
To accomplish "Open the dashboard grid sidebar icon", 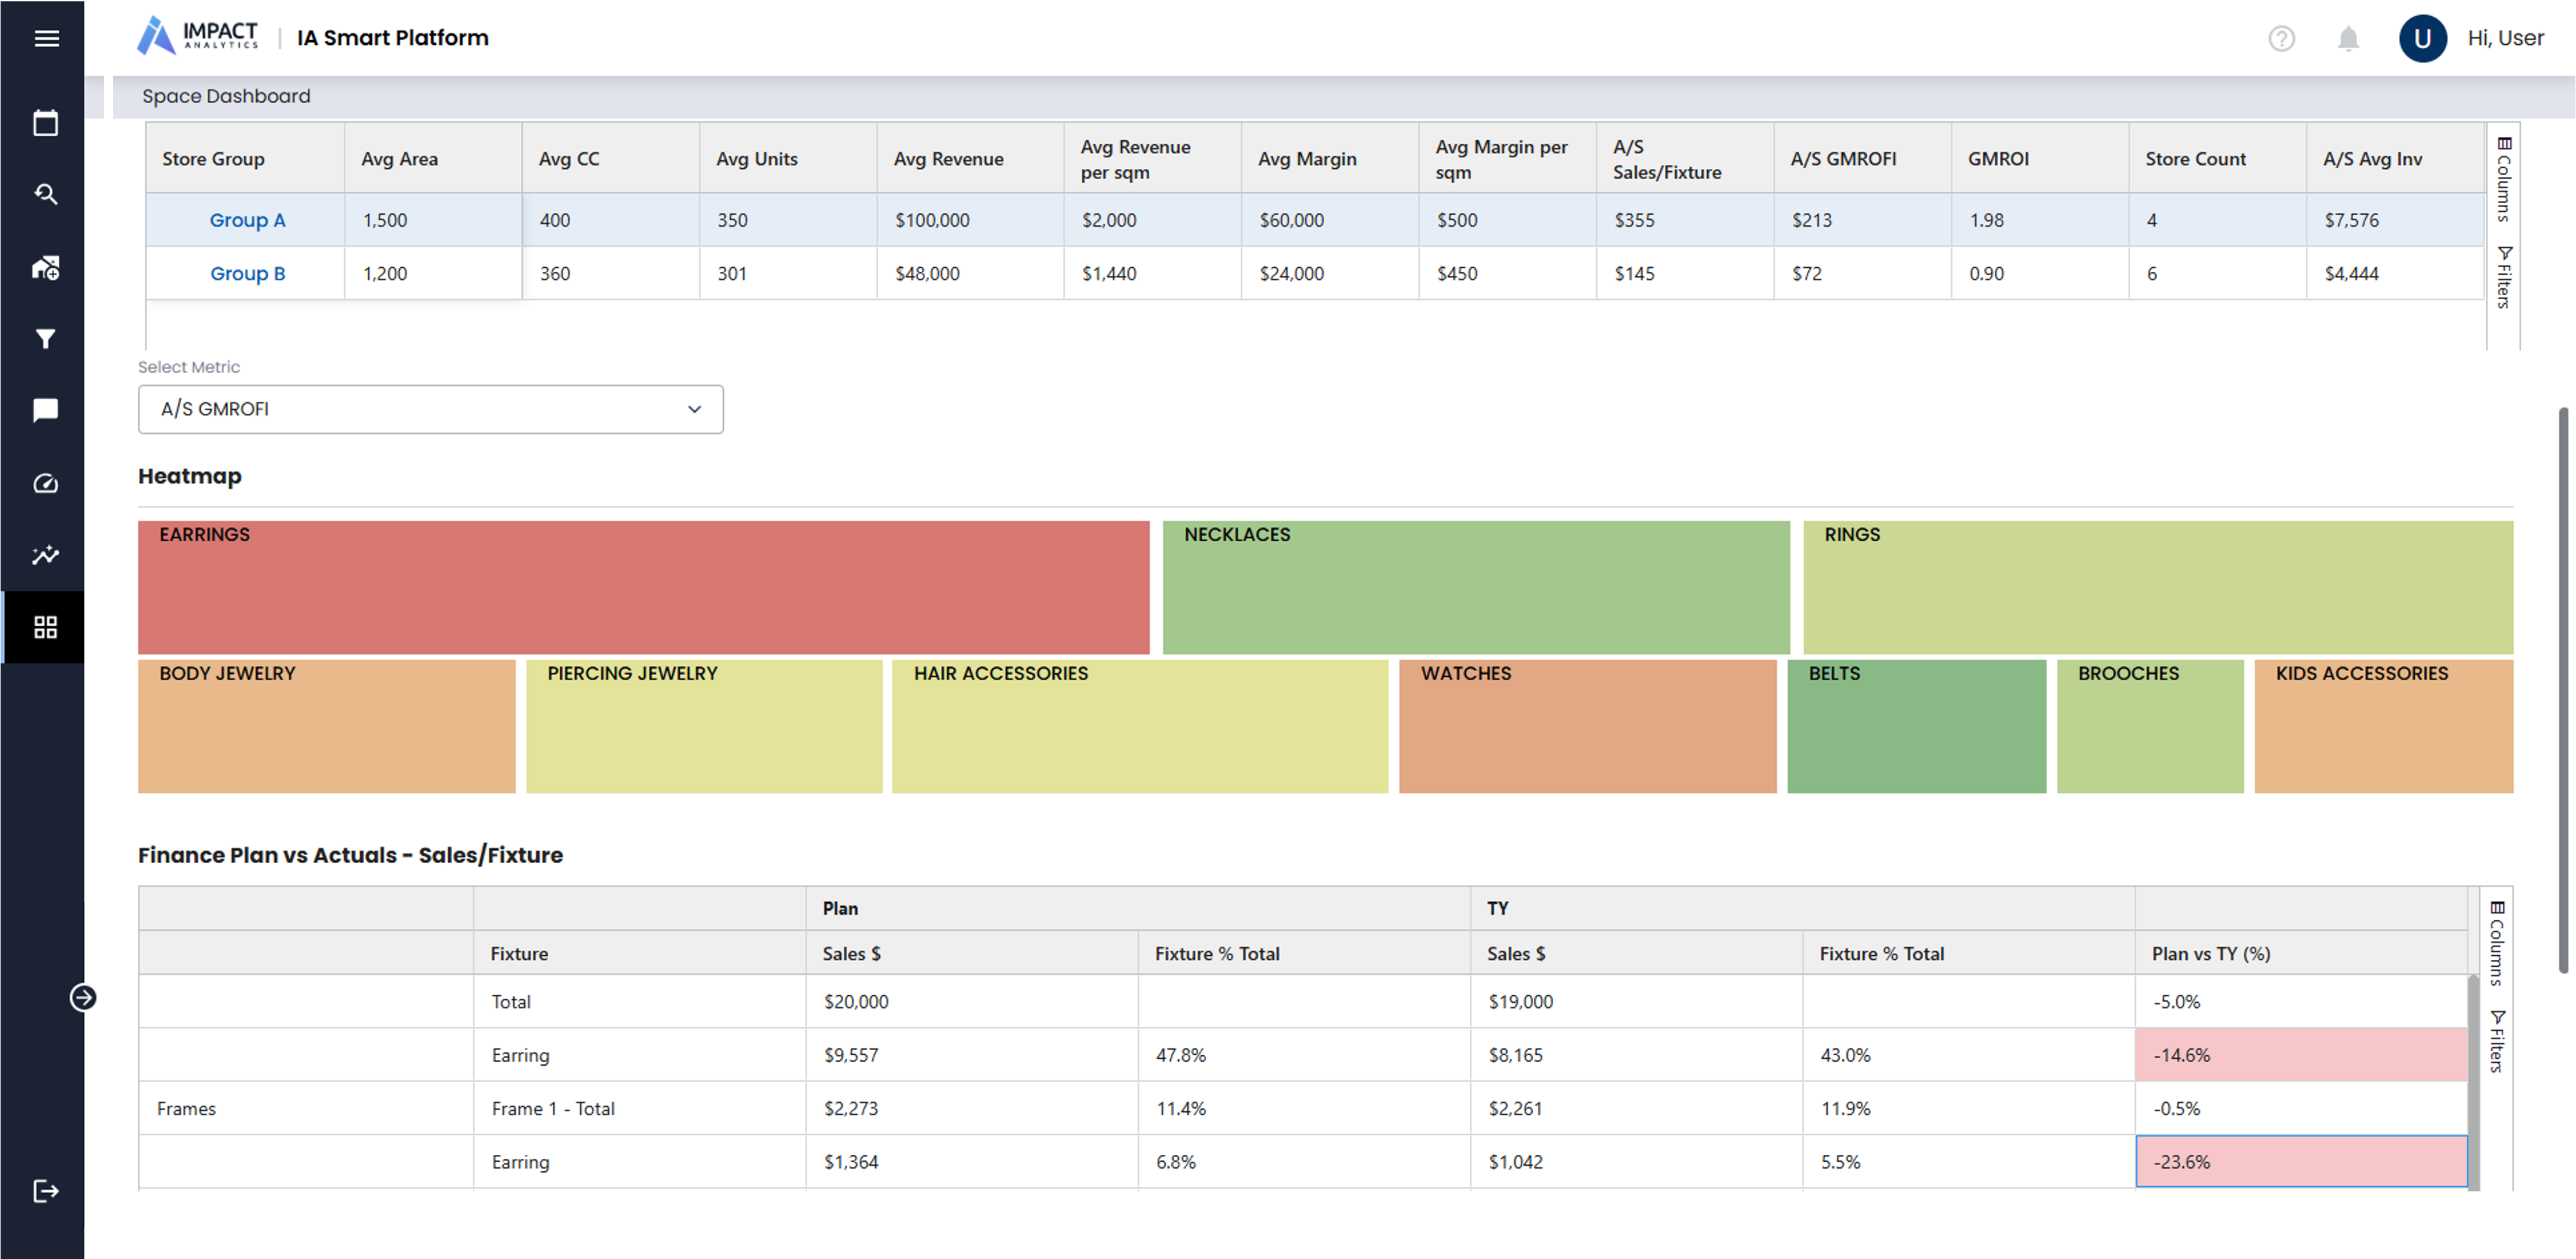I will pos(46,627).
